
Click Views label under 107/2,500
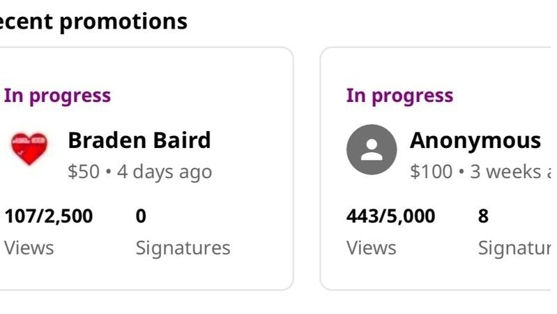[29, 248]
